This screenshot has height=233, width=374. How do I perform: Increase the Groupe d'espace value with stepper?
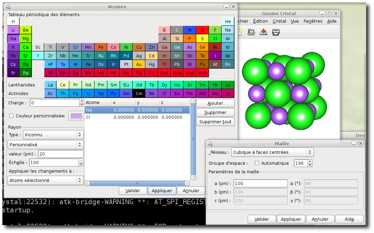[310, 162]
